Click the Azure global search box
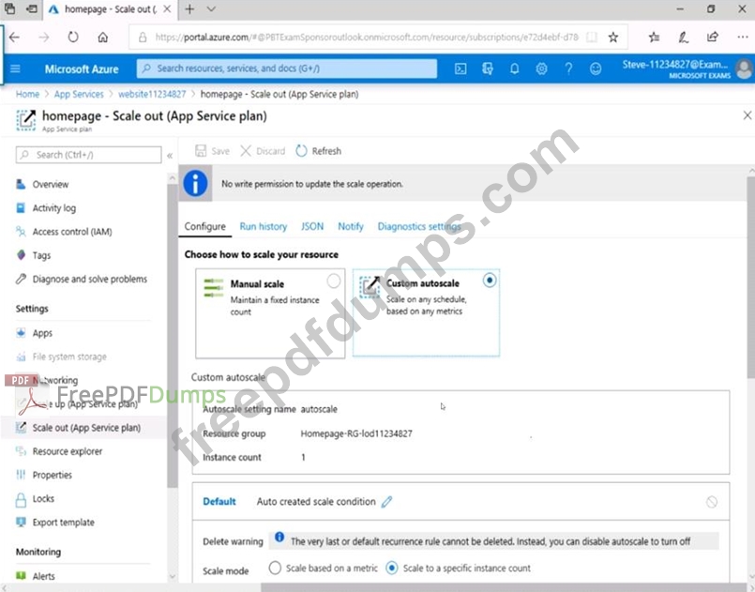Image resolution: width=755 pixels, height=592 pixels. [287, 68]
